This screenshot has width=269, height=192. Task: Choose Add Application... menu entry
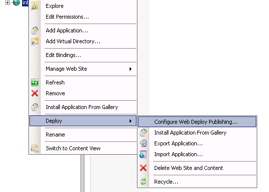[83, 30]
